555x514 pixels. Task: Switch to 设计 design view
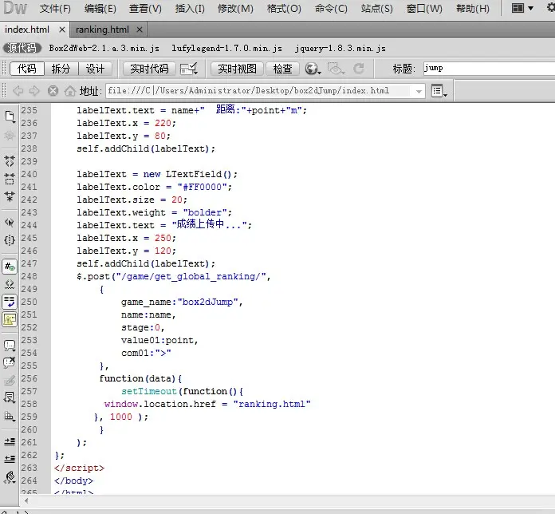[x=95, y=69]
